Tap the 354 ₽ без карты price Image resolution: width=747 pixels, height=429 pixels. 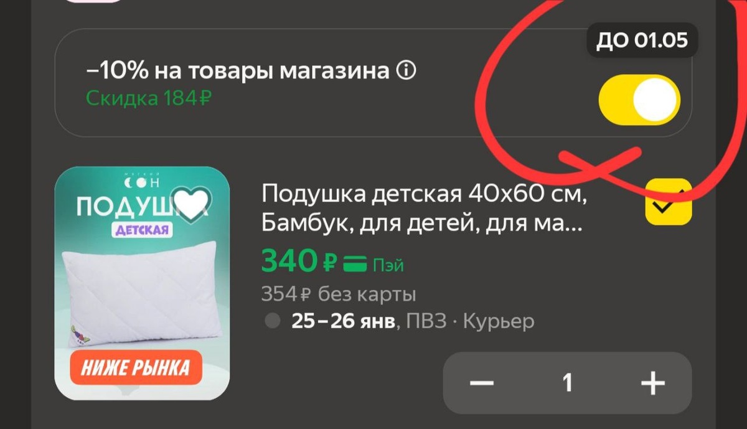[x=339, y=293]
